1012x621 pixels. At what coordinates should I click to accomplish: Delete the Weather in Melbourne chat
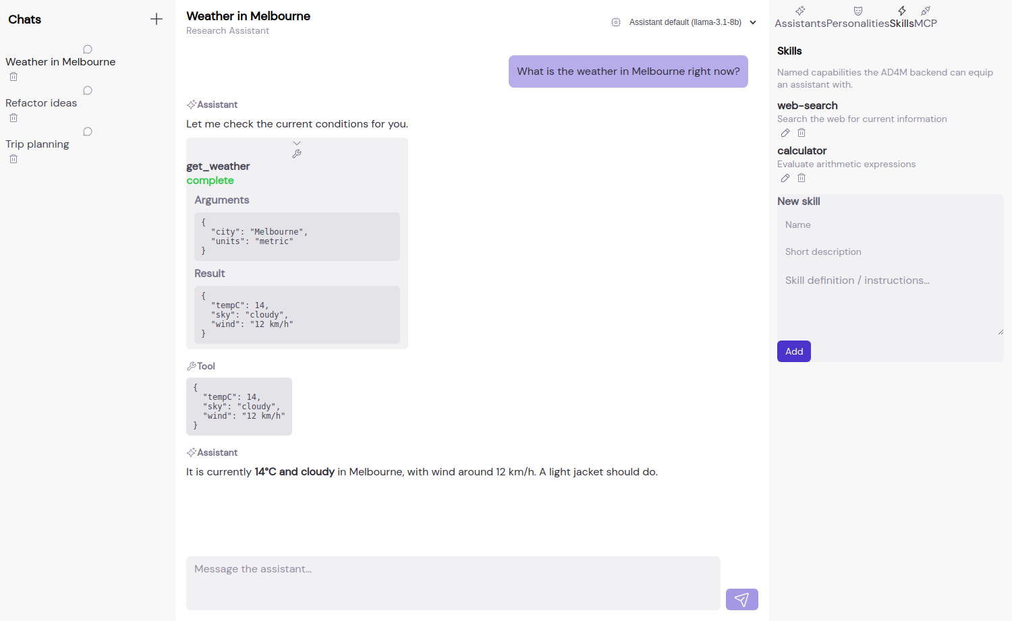pos(13,77)
